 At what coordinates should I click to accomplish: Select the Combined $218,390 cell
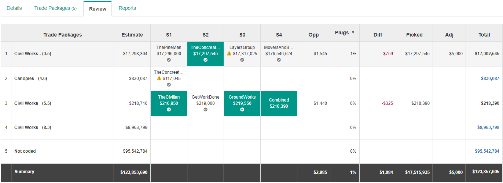coord(279,103)
